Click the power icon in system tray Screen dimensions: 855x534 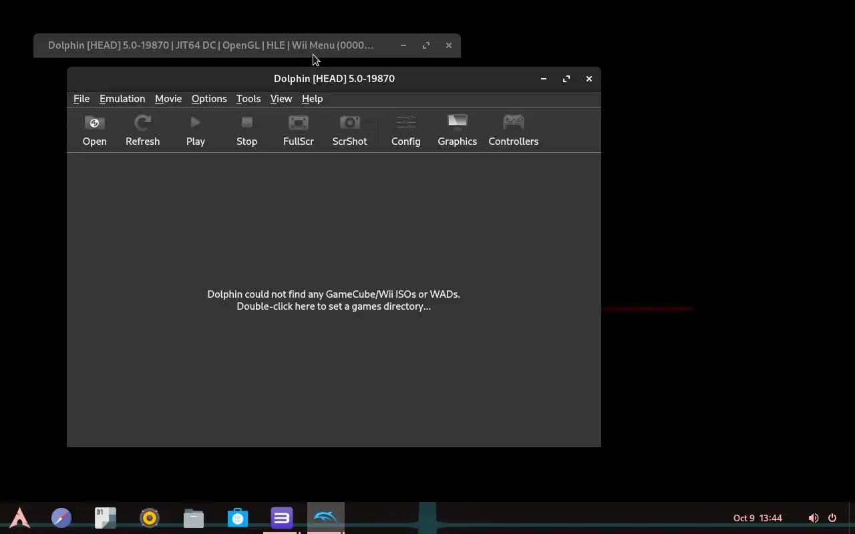[x=832, y=518]
